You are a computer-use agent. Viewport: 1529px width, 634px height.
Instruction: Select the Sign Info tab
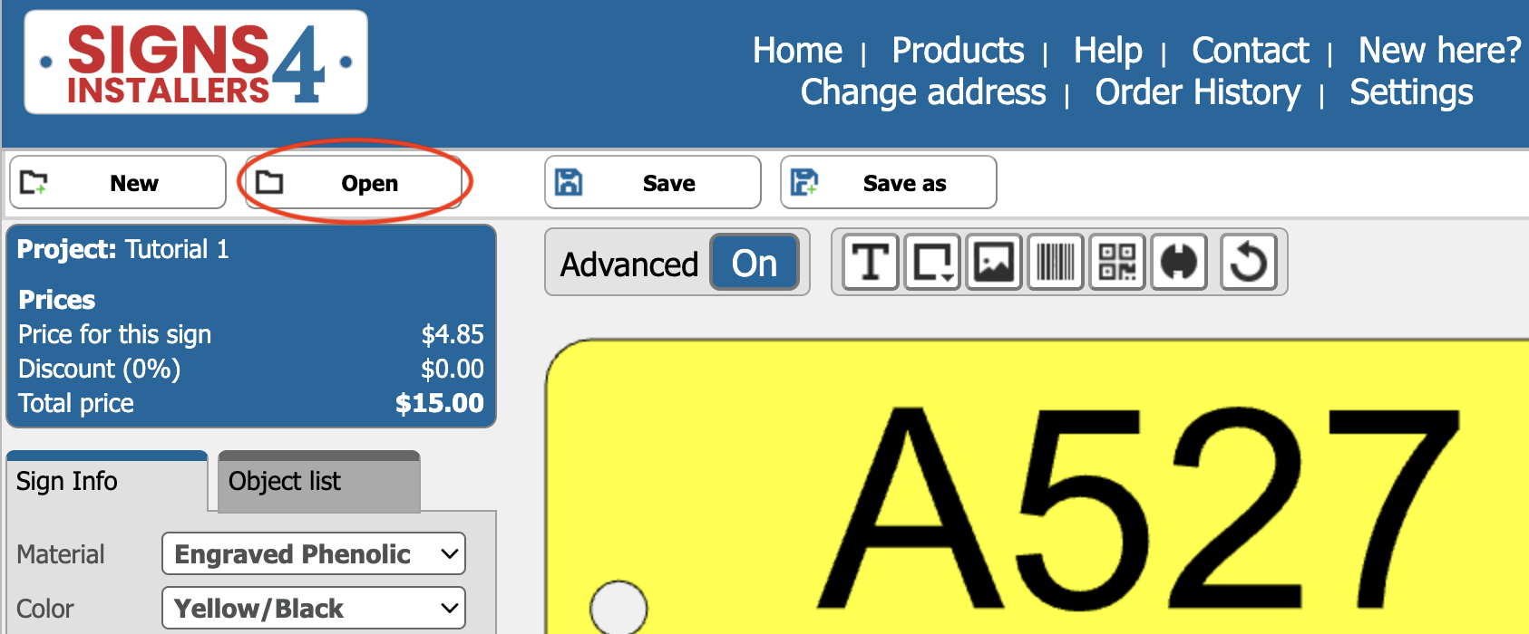tap(107, 481)
